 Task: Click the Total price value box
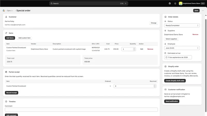[120, 60]
